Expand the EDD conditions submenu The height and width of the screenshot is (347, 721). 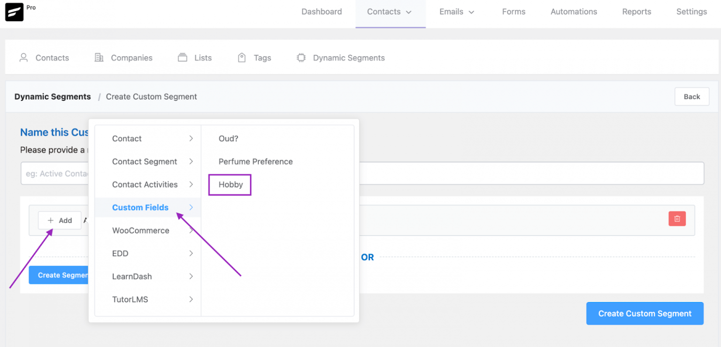[120, 253]
